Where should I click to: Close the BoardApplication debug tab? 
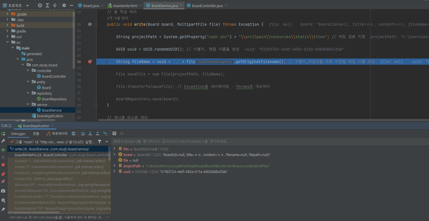52,126
